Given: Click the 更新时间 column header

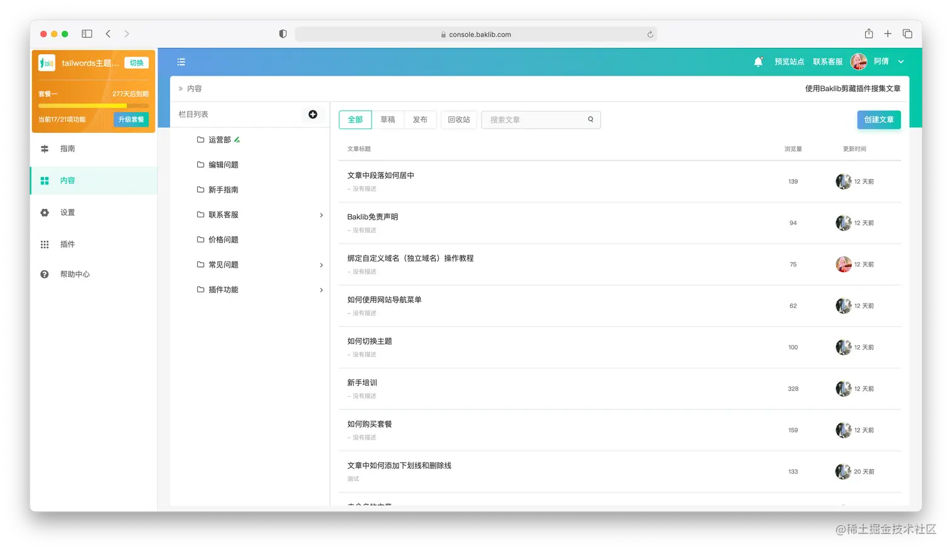Looking at the screenshot, I should click(x=854, y=149).
